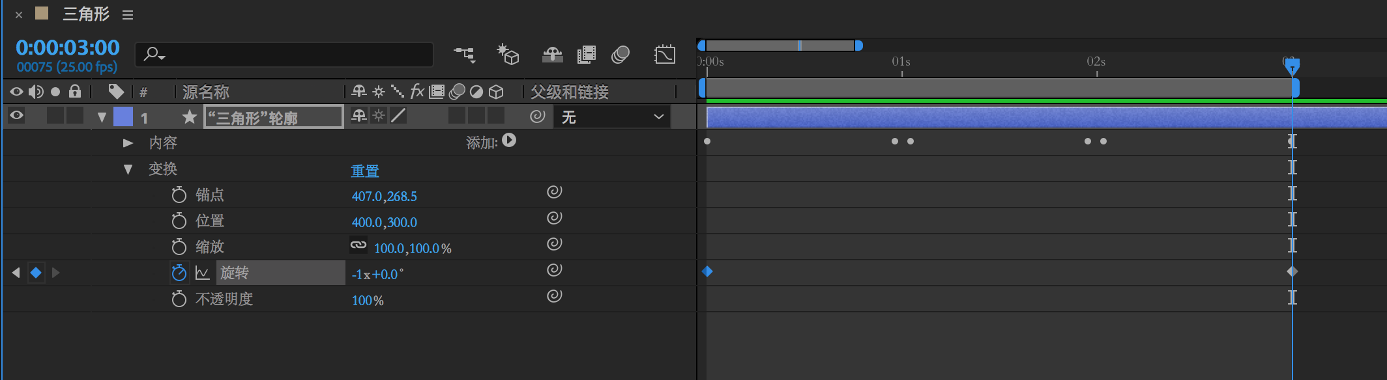The height and width of the screenshot is (380, 1387).
Task: Toggle rotation keyframe at current time
Action: click(x=36, y=273)
